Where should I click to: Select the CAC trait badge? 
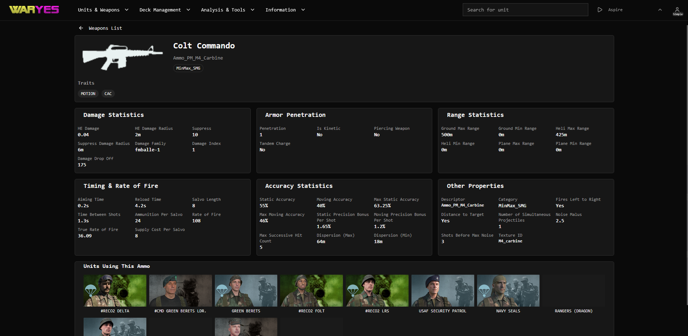108,94
